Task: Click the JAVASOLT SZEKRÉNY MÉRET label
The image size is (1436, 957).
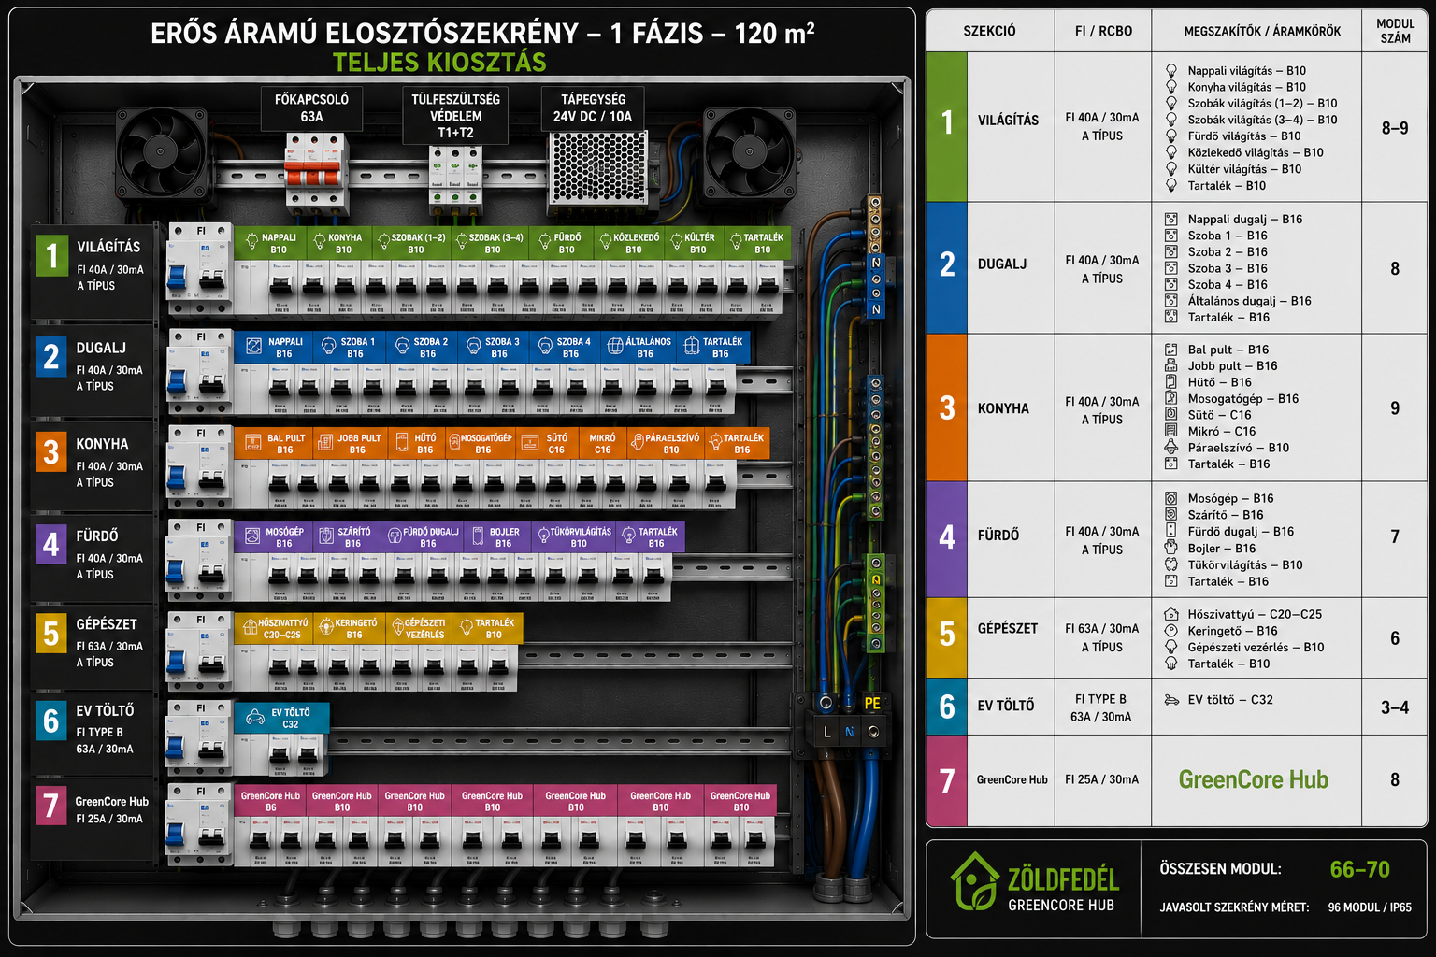Action: point(1234,907)
